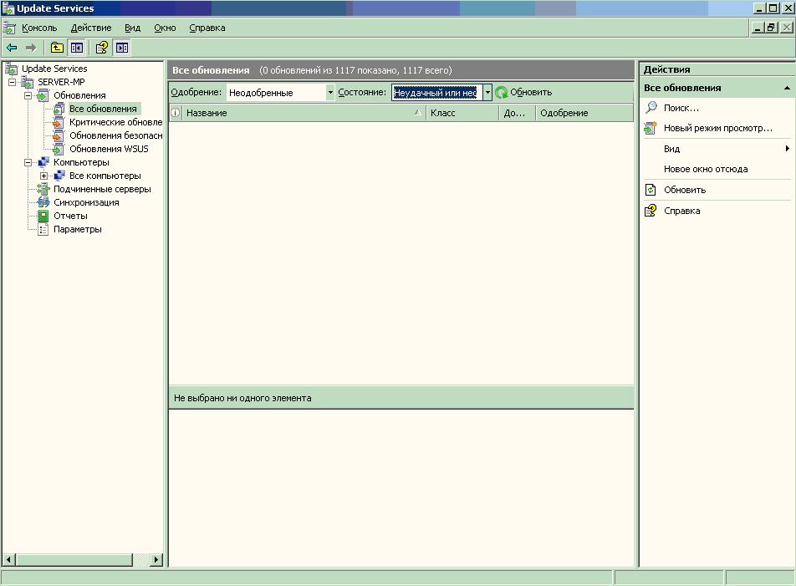The height and width of the screenshot is (586, 796).
Task: Select Обновления WSUS in the tree
Action: click(109, 149)
